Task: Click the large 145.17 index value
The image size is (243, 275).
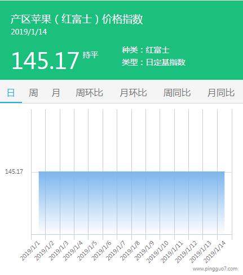Action: tap(45, 61)
